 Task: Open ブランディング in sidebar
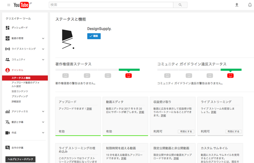(x=19, y=96)
